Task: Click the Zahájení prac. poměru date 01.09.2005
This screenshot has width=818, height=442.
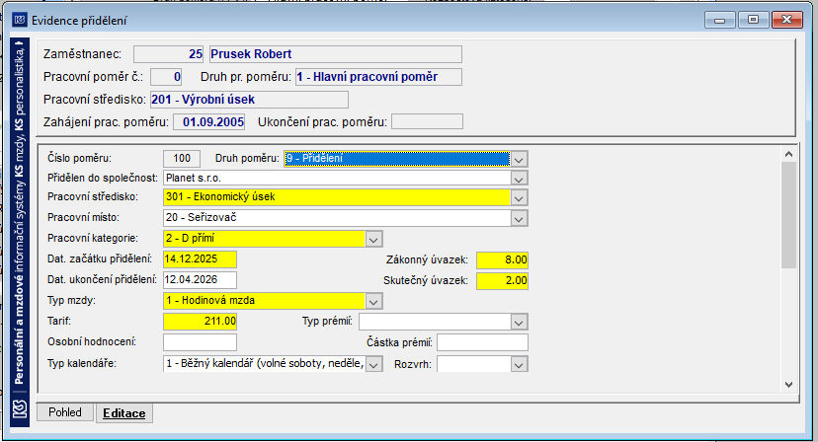Action: pos(209,122)
